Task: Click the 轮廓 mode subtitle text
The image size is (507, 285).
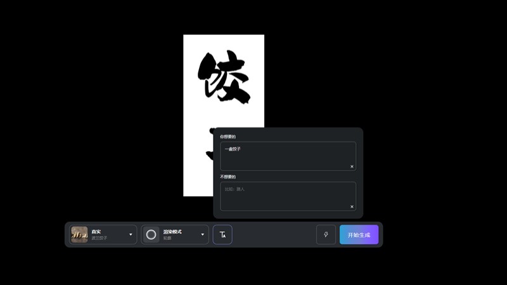Action: point(168,238)
